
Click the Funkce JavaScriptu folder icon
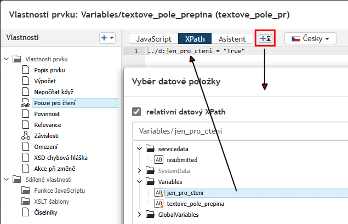click(x=26, y=190)
